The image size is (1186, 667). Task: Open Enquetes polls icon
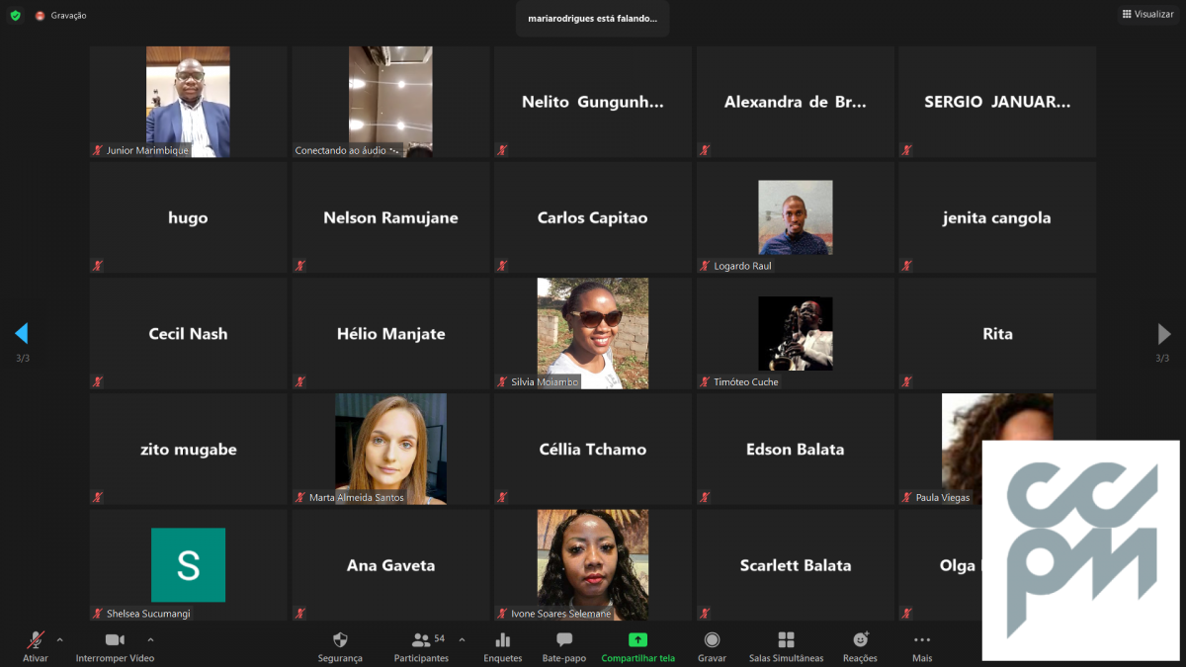tap(502, 640)
